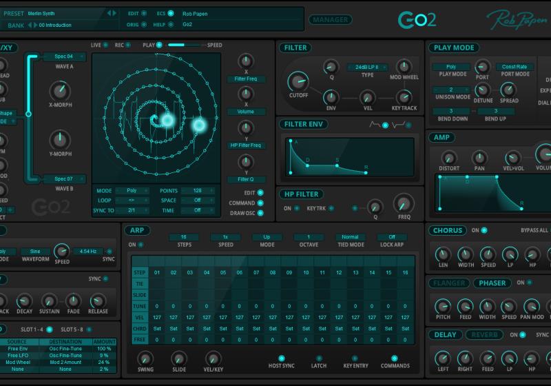Toggle the HELP switch
Viewport: 551px width, 386px height.
tap(171, 25)
